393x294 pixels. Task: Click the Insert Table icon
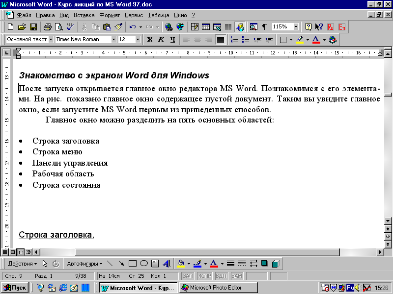[x=205, y=27]
